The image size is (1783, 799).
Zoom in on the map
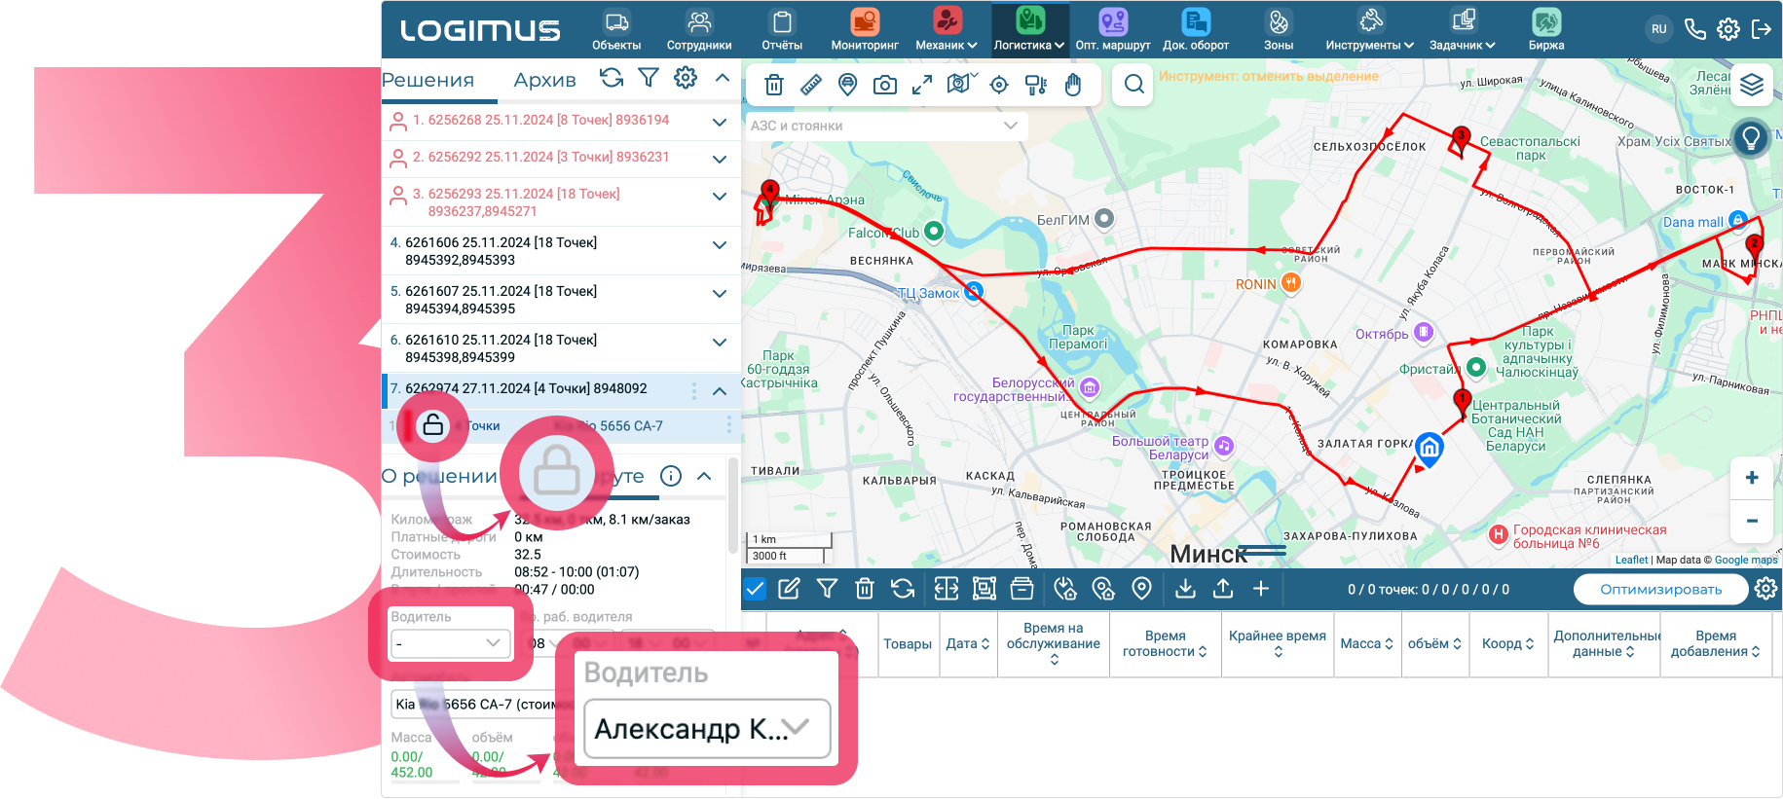pos(1752,477)
